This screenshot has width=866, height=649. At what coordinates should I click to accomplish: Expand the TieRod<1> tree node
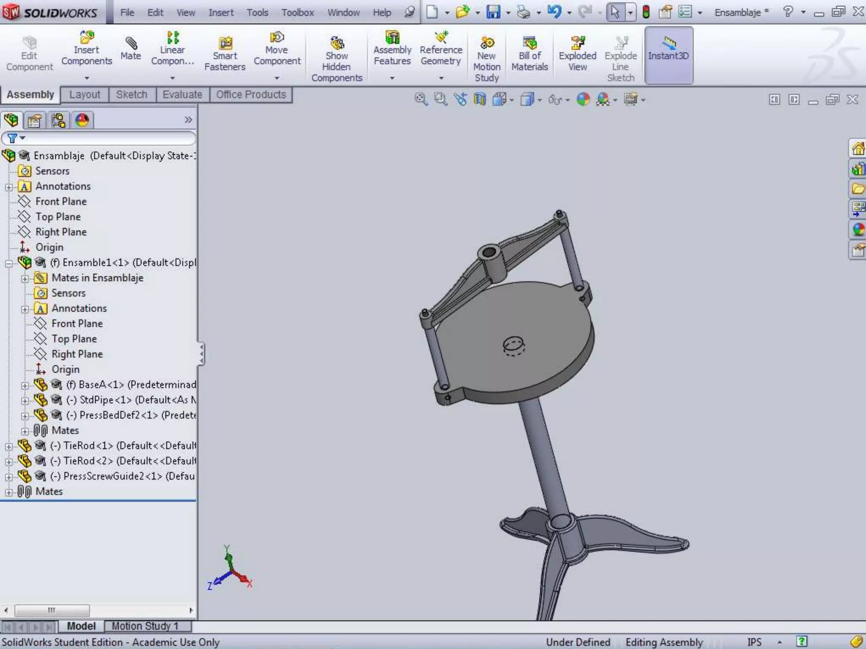click(9, 446)
